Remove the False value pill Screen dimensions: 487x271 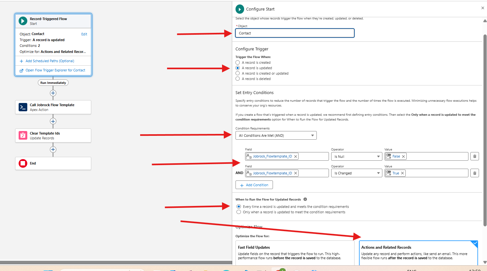coord(403,157)
